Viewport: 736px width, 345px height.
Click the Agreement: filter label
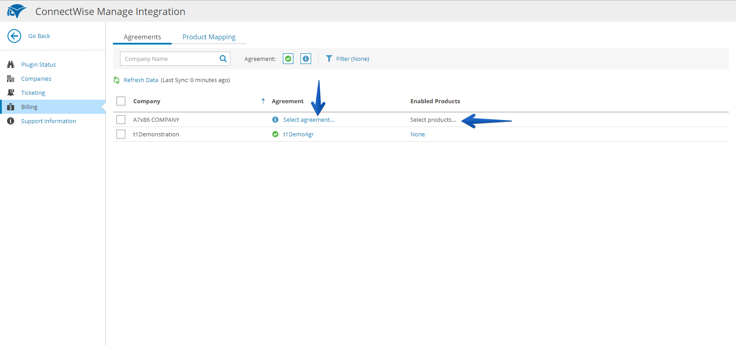tap(260, 59)
